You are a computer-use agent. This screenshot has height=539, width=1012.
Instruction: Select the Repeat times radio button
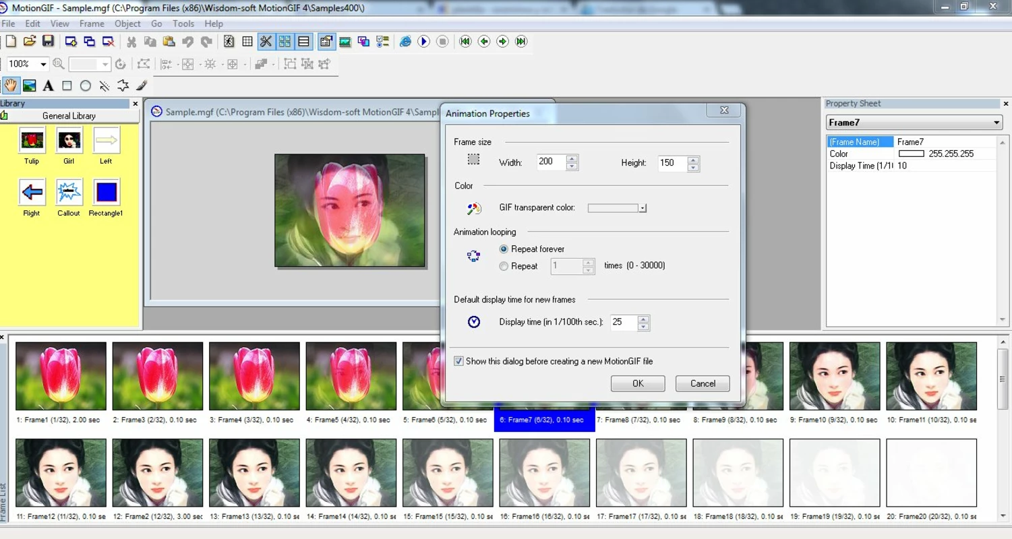pos(504,266)
